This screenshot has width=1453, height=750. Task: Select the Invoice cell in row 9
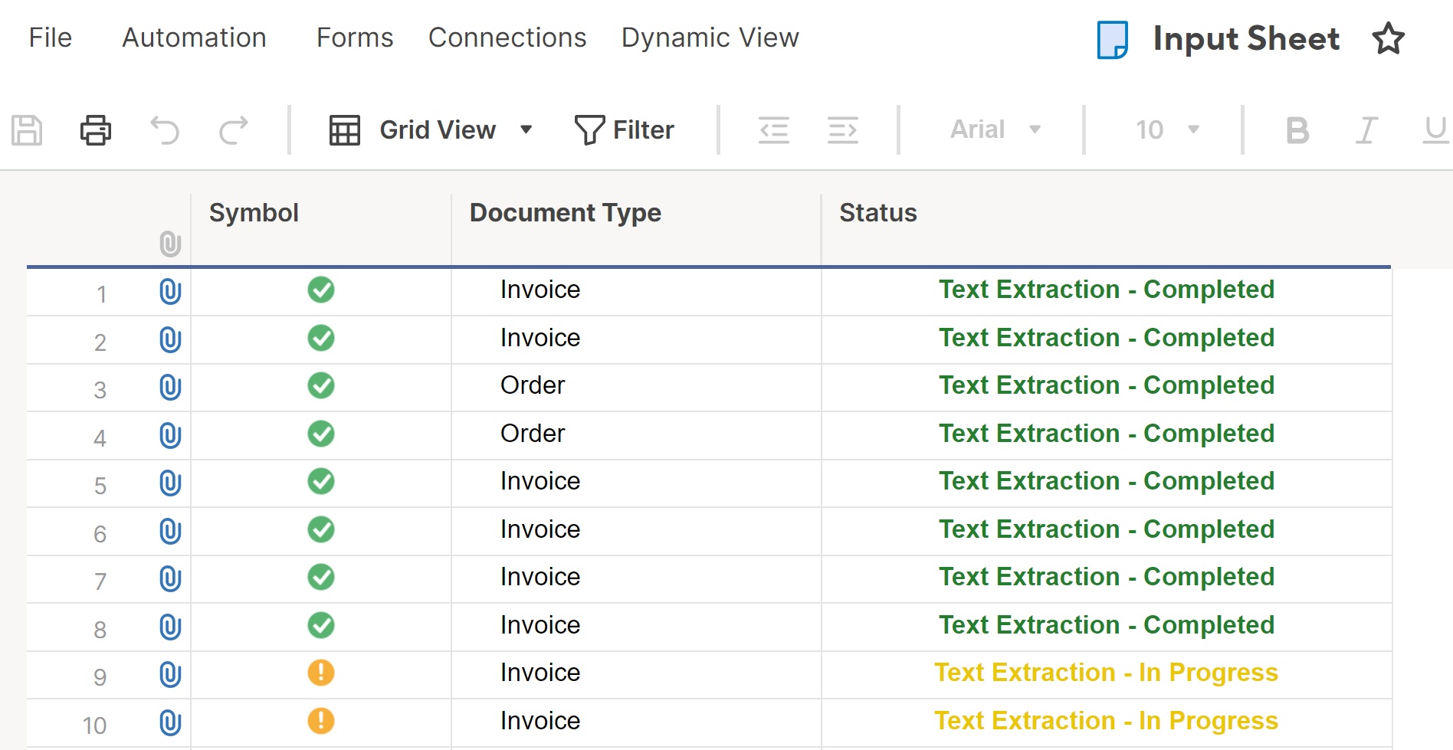point(636,674)
